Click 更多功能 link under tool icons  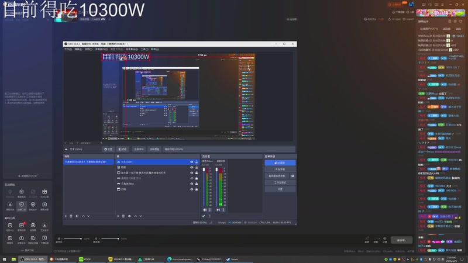pyautogui.click(x=27, y=250)
